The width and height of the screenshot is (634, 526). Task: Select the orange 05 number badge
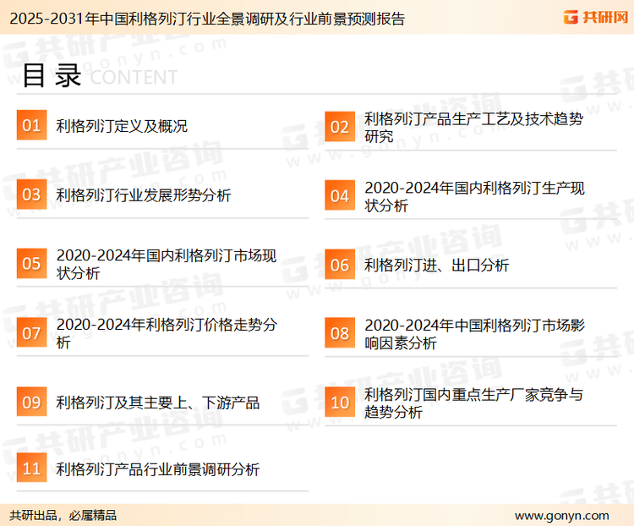pyautogui.click(x=31, y=263)
